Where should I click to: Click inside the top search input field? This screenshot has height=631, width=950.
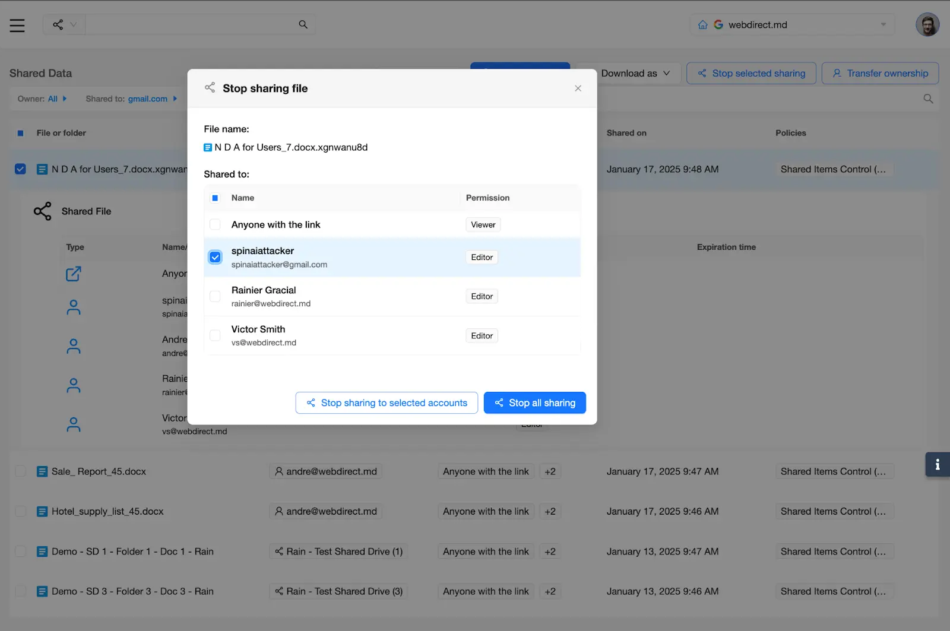coord(196,24)
